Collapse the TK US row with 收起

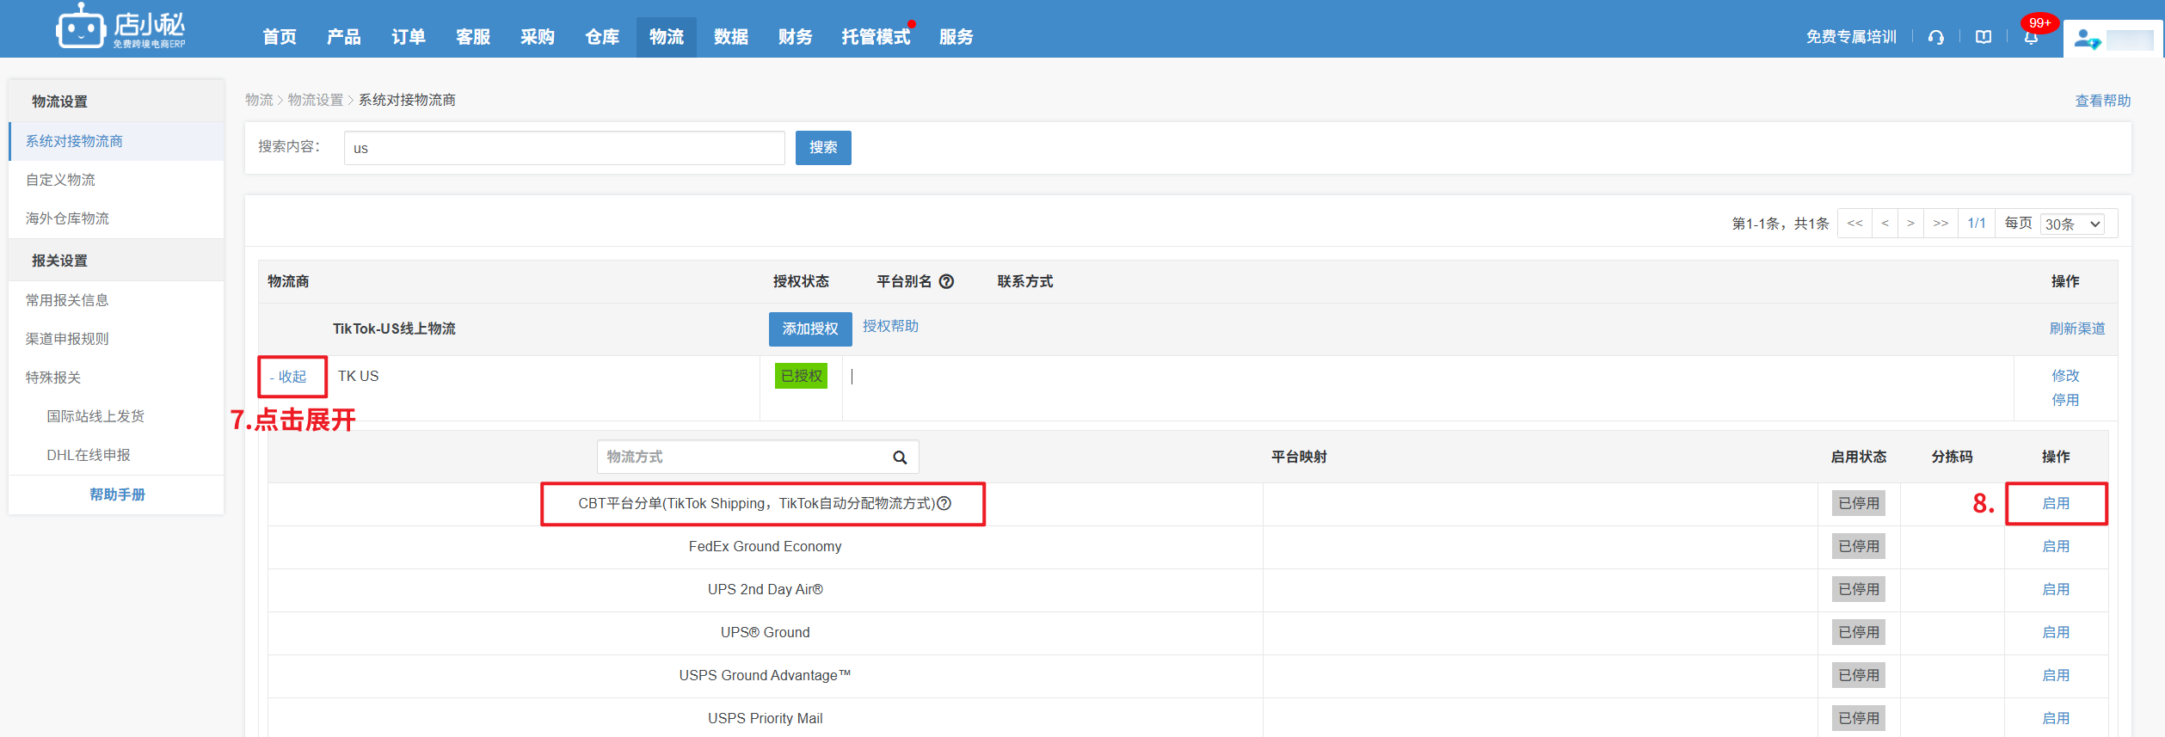tap(290, 377)
